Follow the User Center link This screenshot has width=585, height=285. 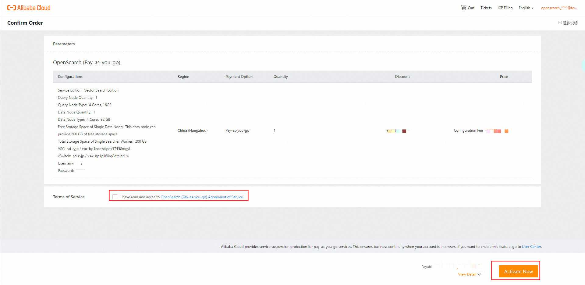coord(531,247)
